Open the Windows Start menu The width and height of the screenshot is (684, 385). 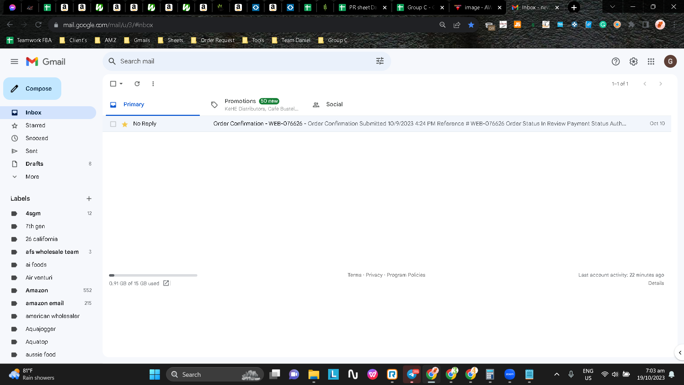pyautogui.click(x=155, y=374)
